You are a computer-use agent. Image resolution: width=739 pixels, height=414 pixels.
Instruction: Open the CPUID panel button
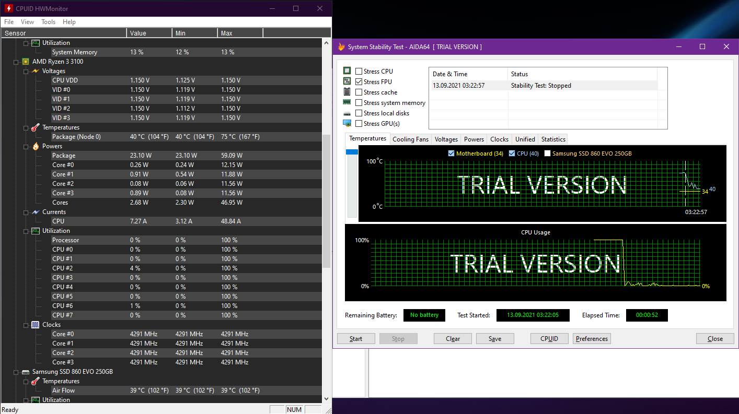(549, 339)
